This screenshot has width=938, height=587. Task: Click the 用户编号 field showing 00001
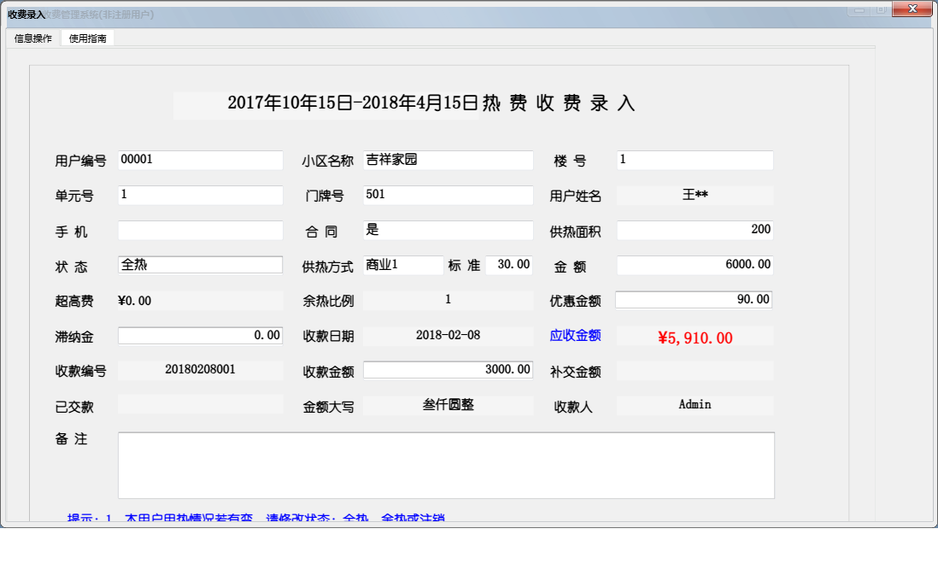pos(200,160)
